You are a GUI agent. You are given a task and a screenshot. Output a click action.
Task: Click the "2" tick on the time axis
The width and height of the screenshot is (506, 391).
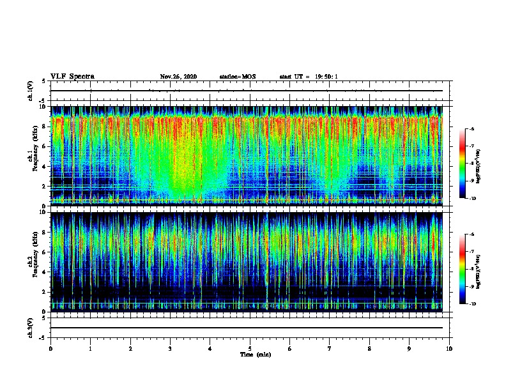pyautogui.click(x=130, y=349)
